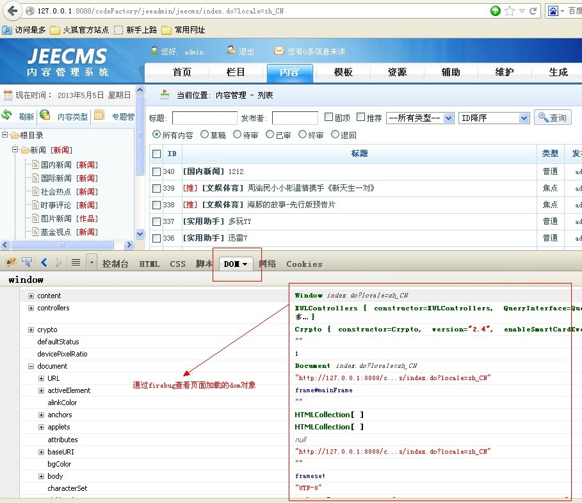Open the 常用网址 bookmark folder
The width and height of the screenshot is (582, 503).
(x=183, y=29)
